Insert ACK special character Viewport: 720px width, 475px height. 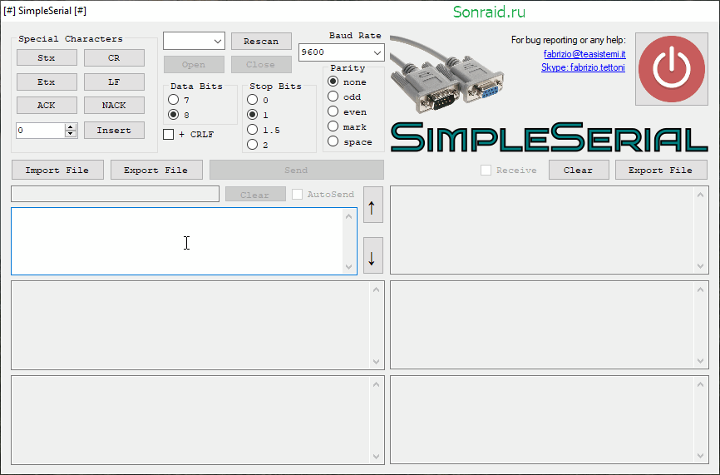(47, 105)
